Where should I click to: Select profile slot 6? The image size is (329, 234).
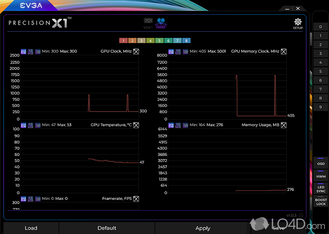[320, 80]
